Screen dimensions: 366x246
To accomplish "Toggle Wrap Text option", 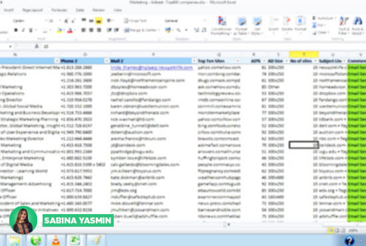I will coord(135,21).
